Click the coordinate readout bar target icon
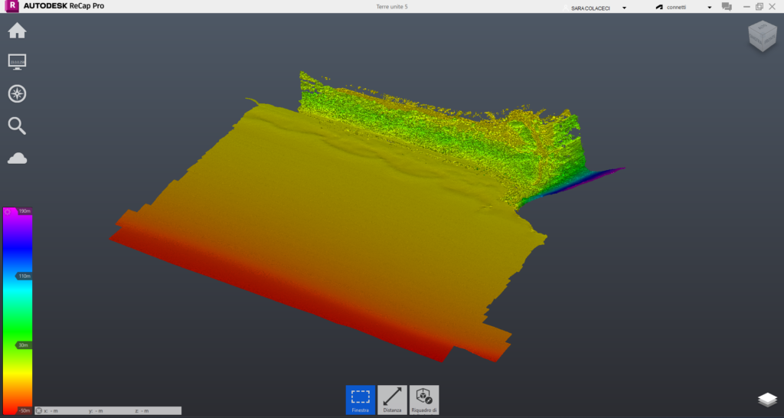The image size is (784, 418). pyautogui.click(x=39, y=410)
